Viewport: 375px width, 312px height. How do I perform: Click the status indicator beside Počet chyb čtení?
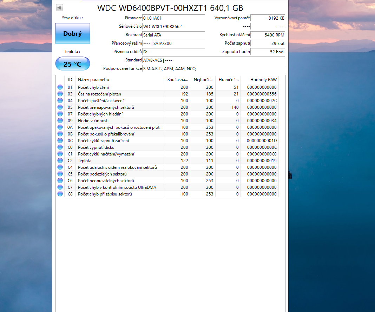click(x=60, y=87)
